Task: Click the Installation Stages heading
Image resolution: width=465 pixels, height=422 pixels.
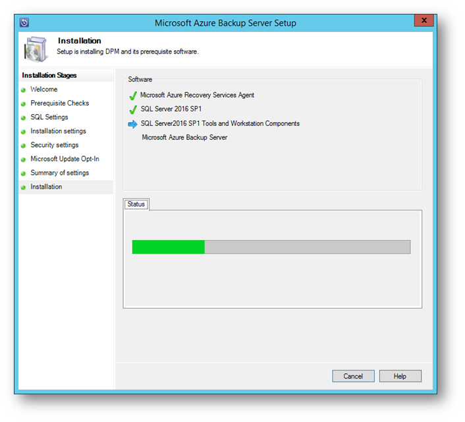Action: (49, 75)
